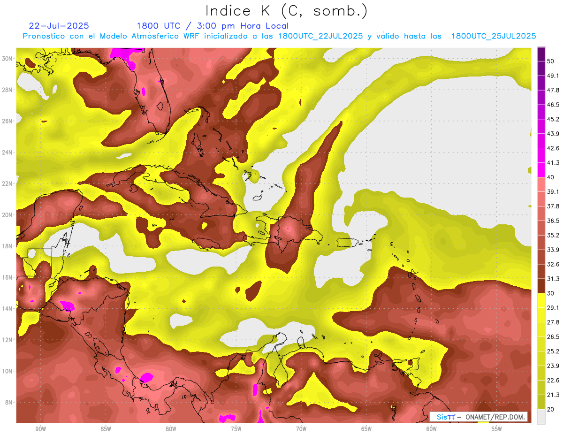Click the '21.3' color scale value
563x435 pixels.
point(553,395)
